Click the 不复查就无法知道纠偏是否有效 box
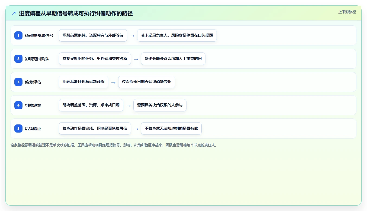 171,128
